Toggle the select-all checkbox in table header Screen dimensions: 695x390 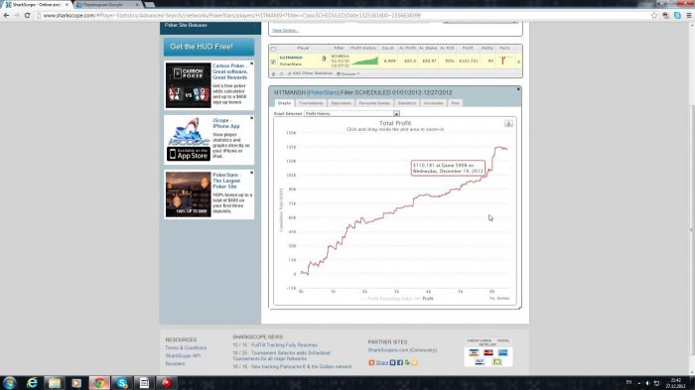tap(273, 49)
